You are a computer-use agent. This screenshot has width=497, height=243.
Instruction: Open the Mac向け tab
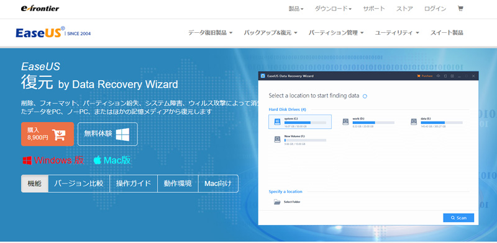coord(218,183)
